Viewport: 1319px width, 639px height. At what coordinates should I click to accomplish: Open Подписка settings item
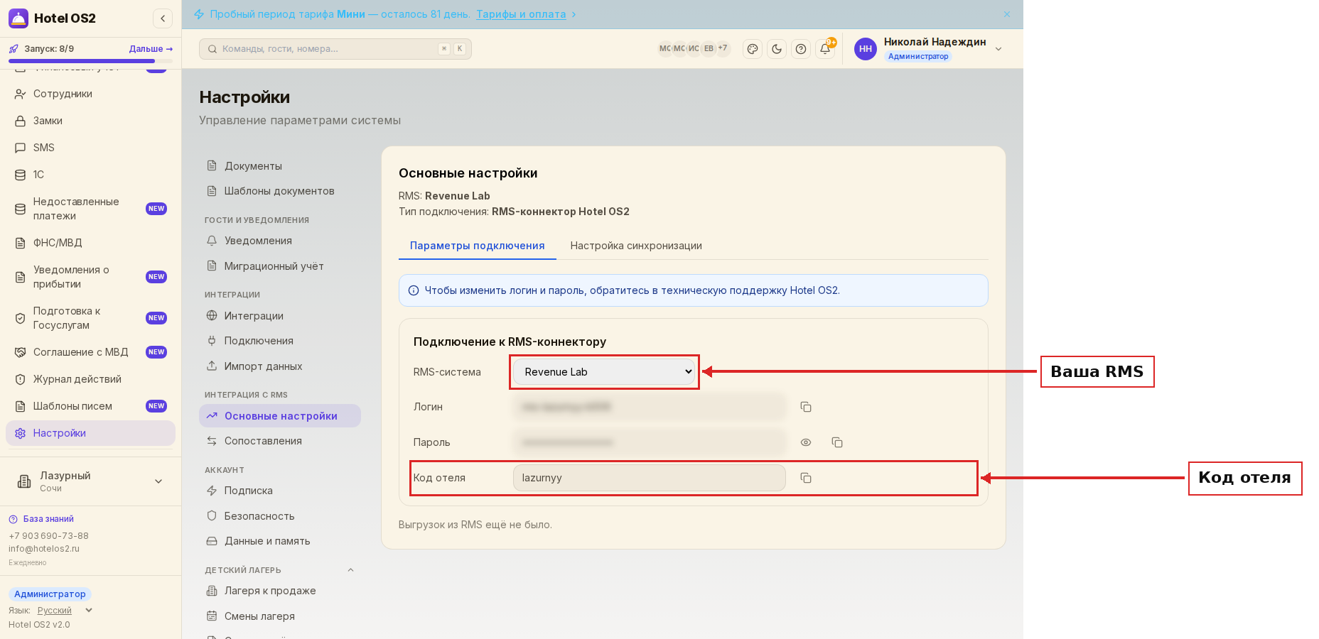(280, 491)
